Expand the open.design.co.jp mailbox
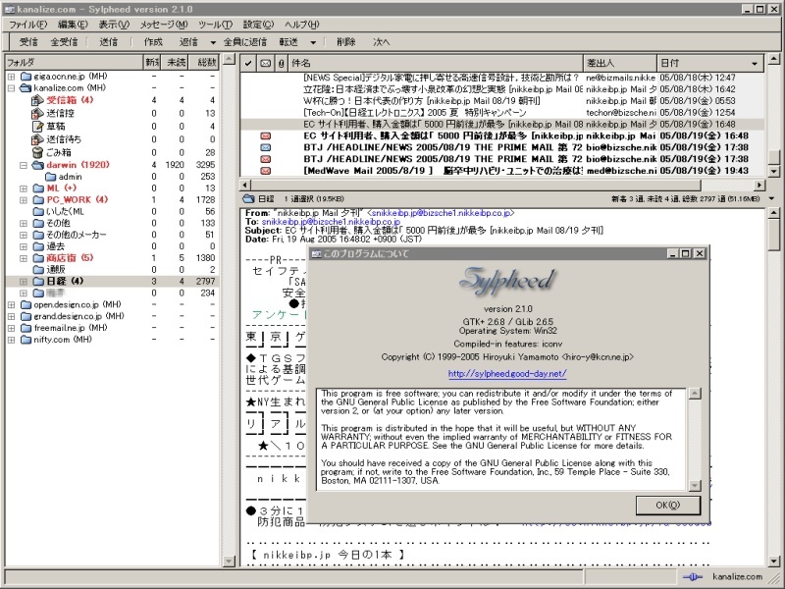This screenshot has width=785, height=589. pyautogui.click(x=12, y=305)
